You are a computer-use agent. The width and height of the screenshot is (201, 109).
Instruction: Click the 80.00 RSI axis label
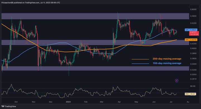[x=193, y=86]
